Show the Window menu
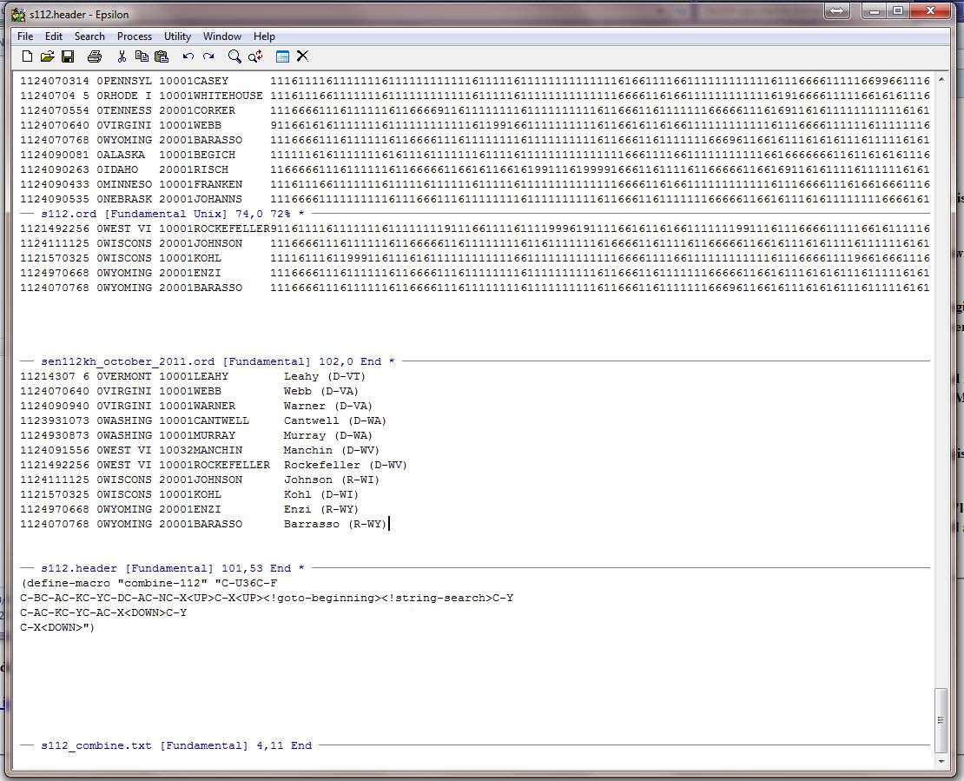This screenshot has height=781, width=964. 222,36
